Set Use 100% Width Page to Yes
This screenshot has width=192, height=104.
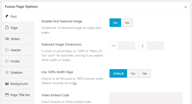pyautogui.click(x=145, y=73)
